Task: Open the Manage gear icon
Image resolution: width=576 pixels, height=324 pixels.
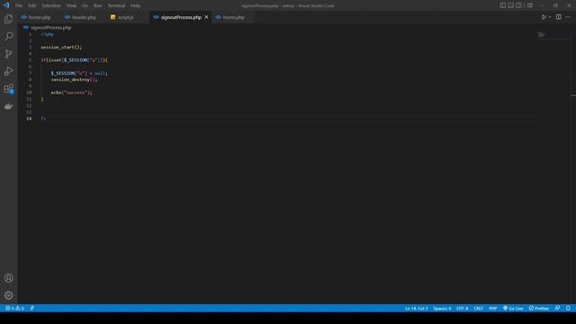Action: pos(8,295)
